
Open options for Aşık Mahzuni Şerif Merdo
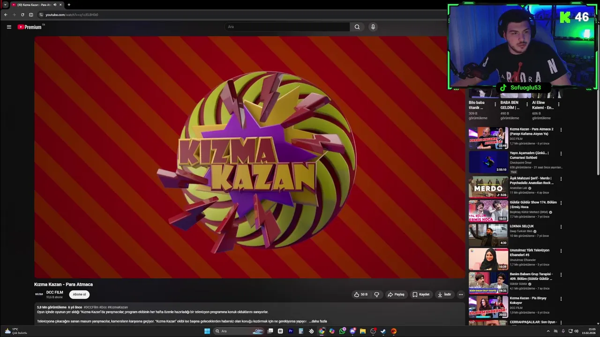pos(561,179)
